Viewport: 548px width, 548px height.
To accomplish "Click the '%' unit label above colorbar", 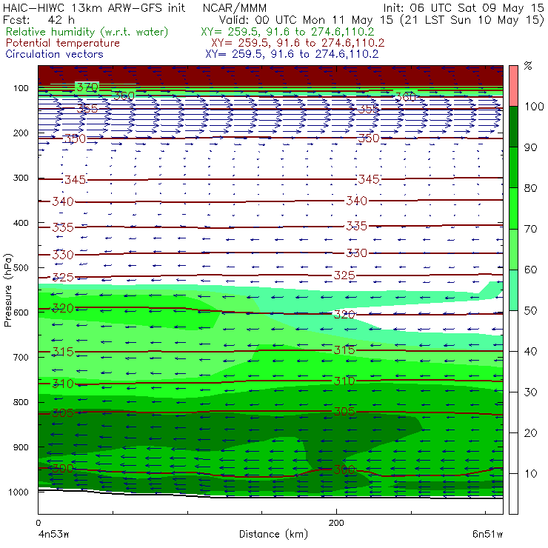I will pos(529,66).
